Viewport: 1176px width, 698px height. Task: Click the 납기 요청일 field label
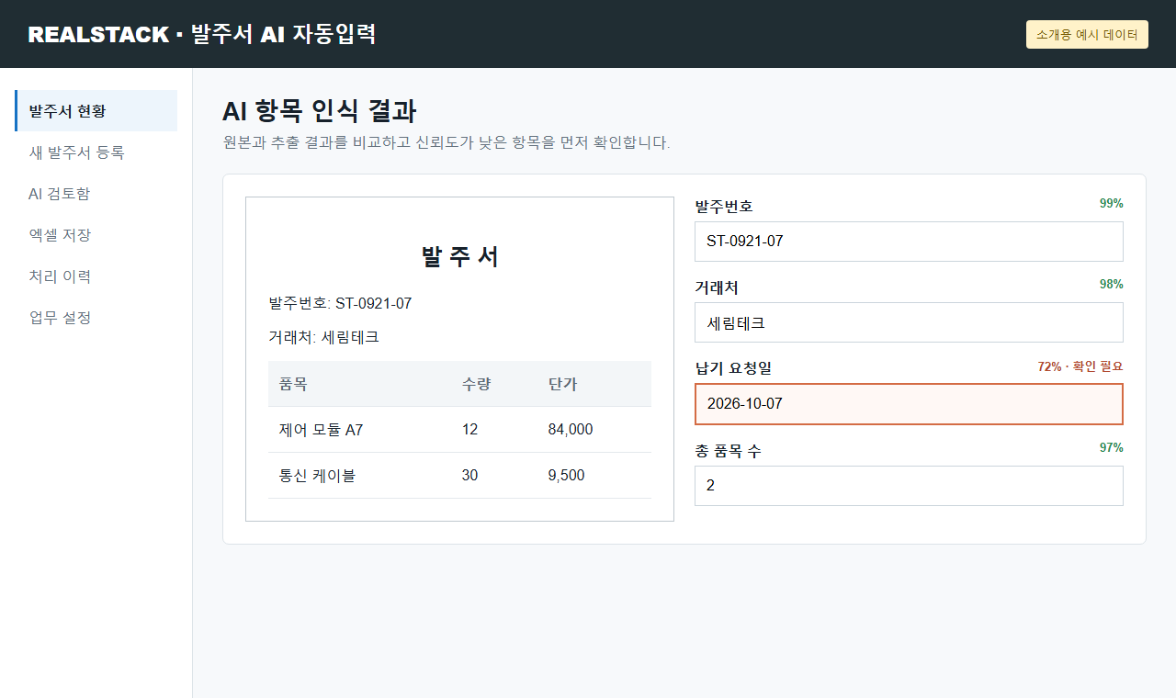tap(733, 368)
